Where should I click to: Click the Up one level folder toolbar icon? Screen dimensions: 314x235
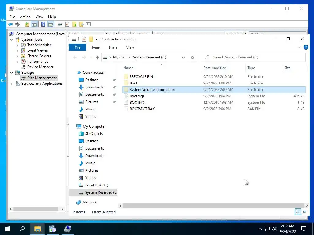27,24
